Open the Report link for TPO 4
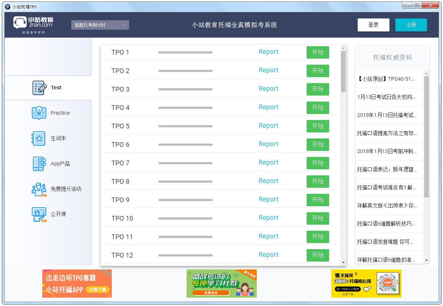443x306 pixels. pos(269,107)
